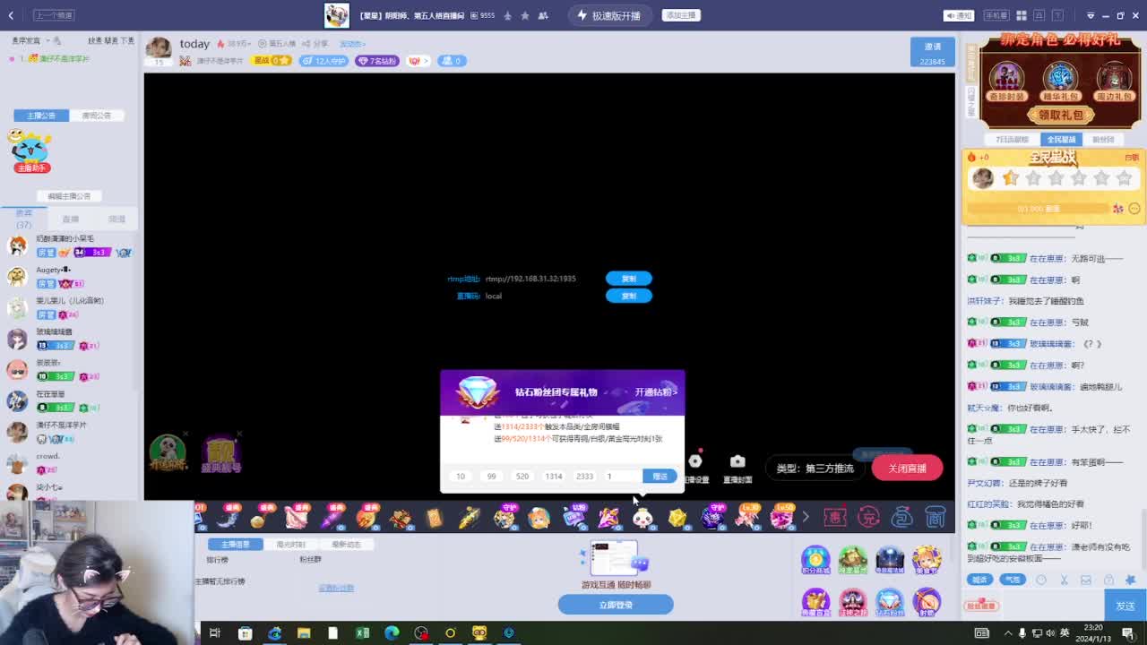The height and width of the screenshot is (645, 1147).
Task: Select gift quantity 1314
Action: coord(554,477)
